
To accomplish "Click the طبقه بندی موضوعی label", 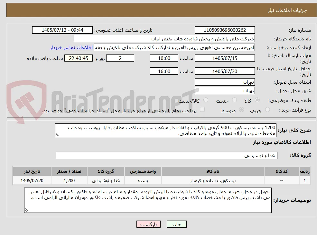I will click(x=290, y=100).
